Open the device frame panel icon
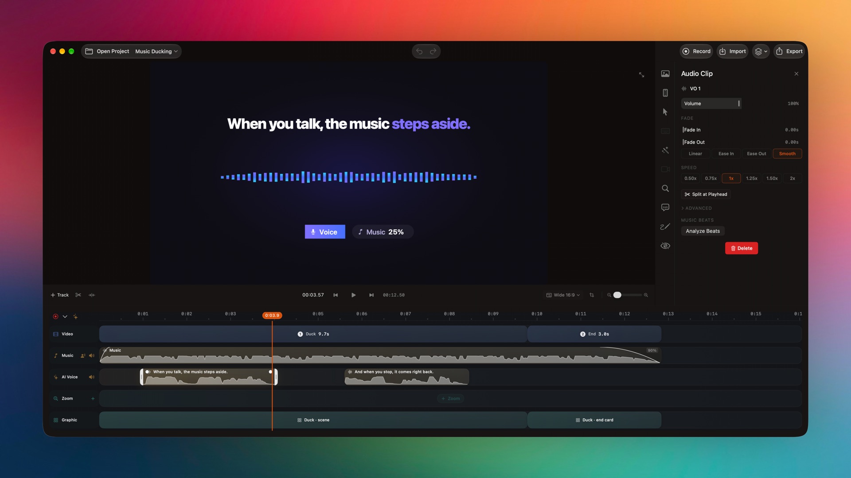The width and height of the screenshot is (851, 478). (x=665, y=93)
